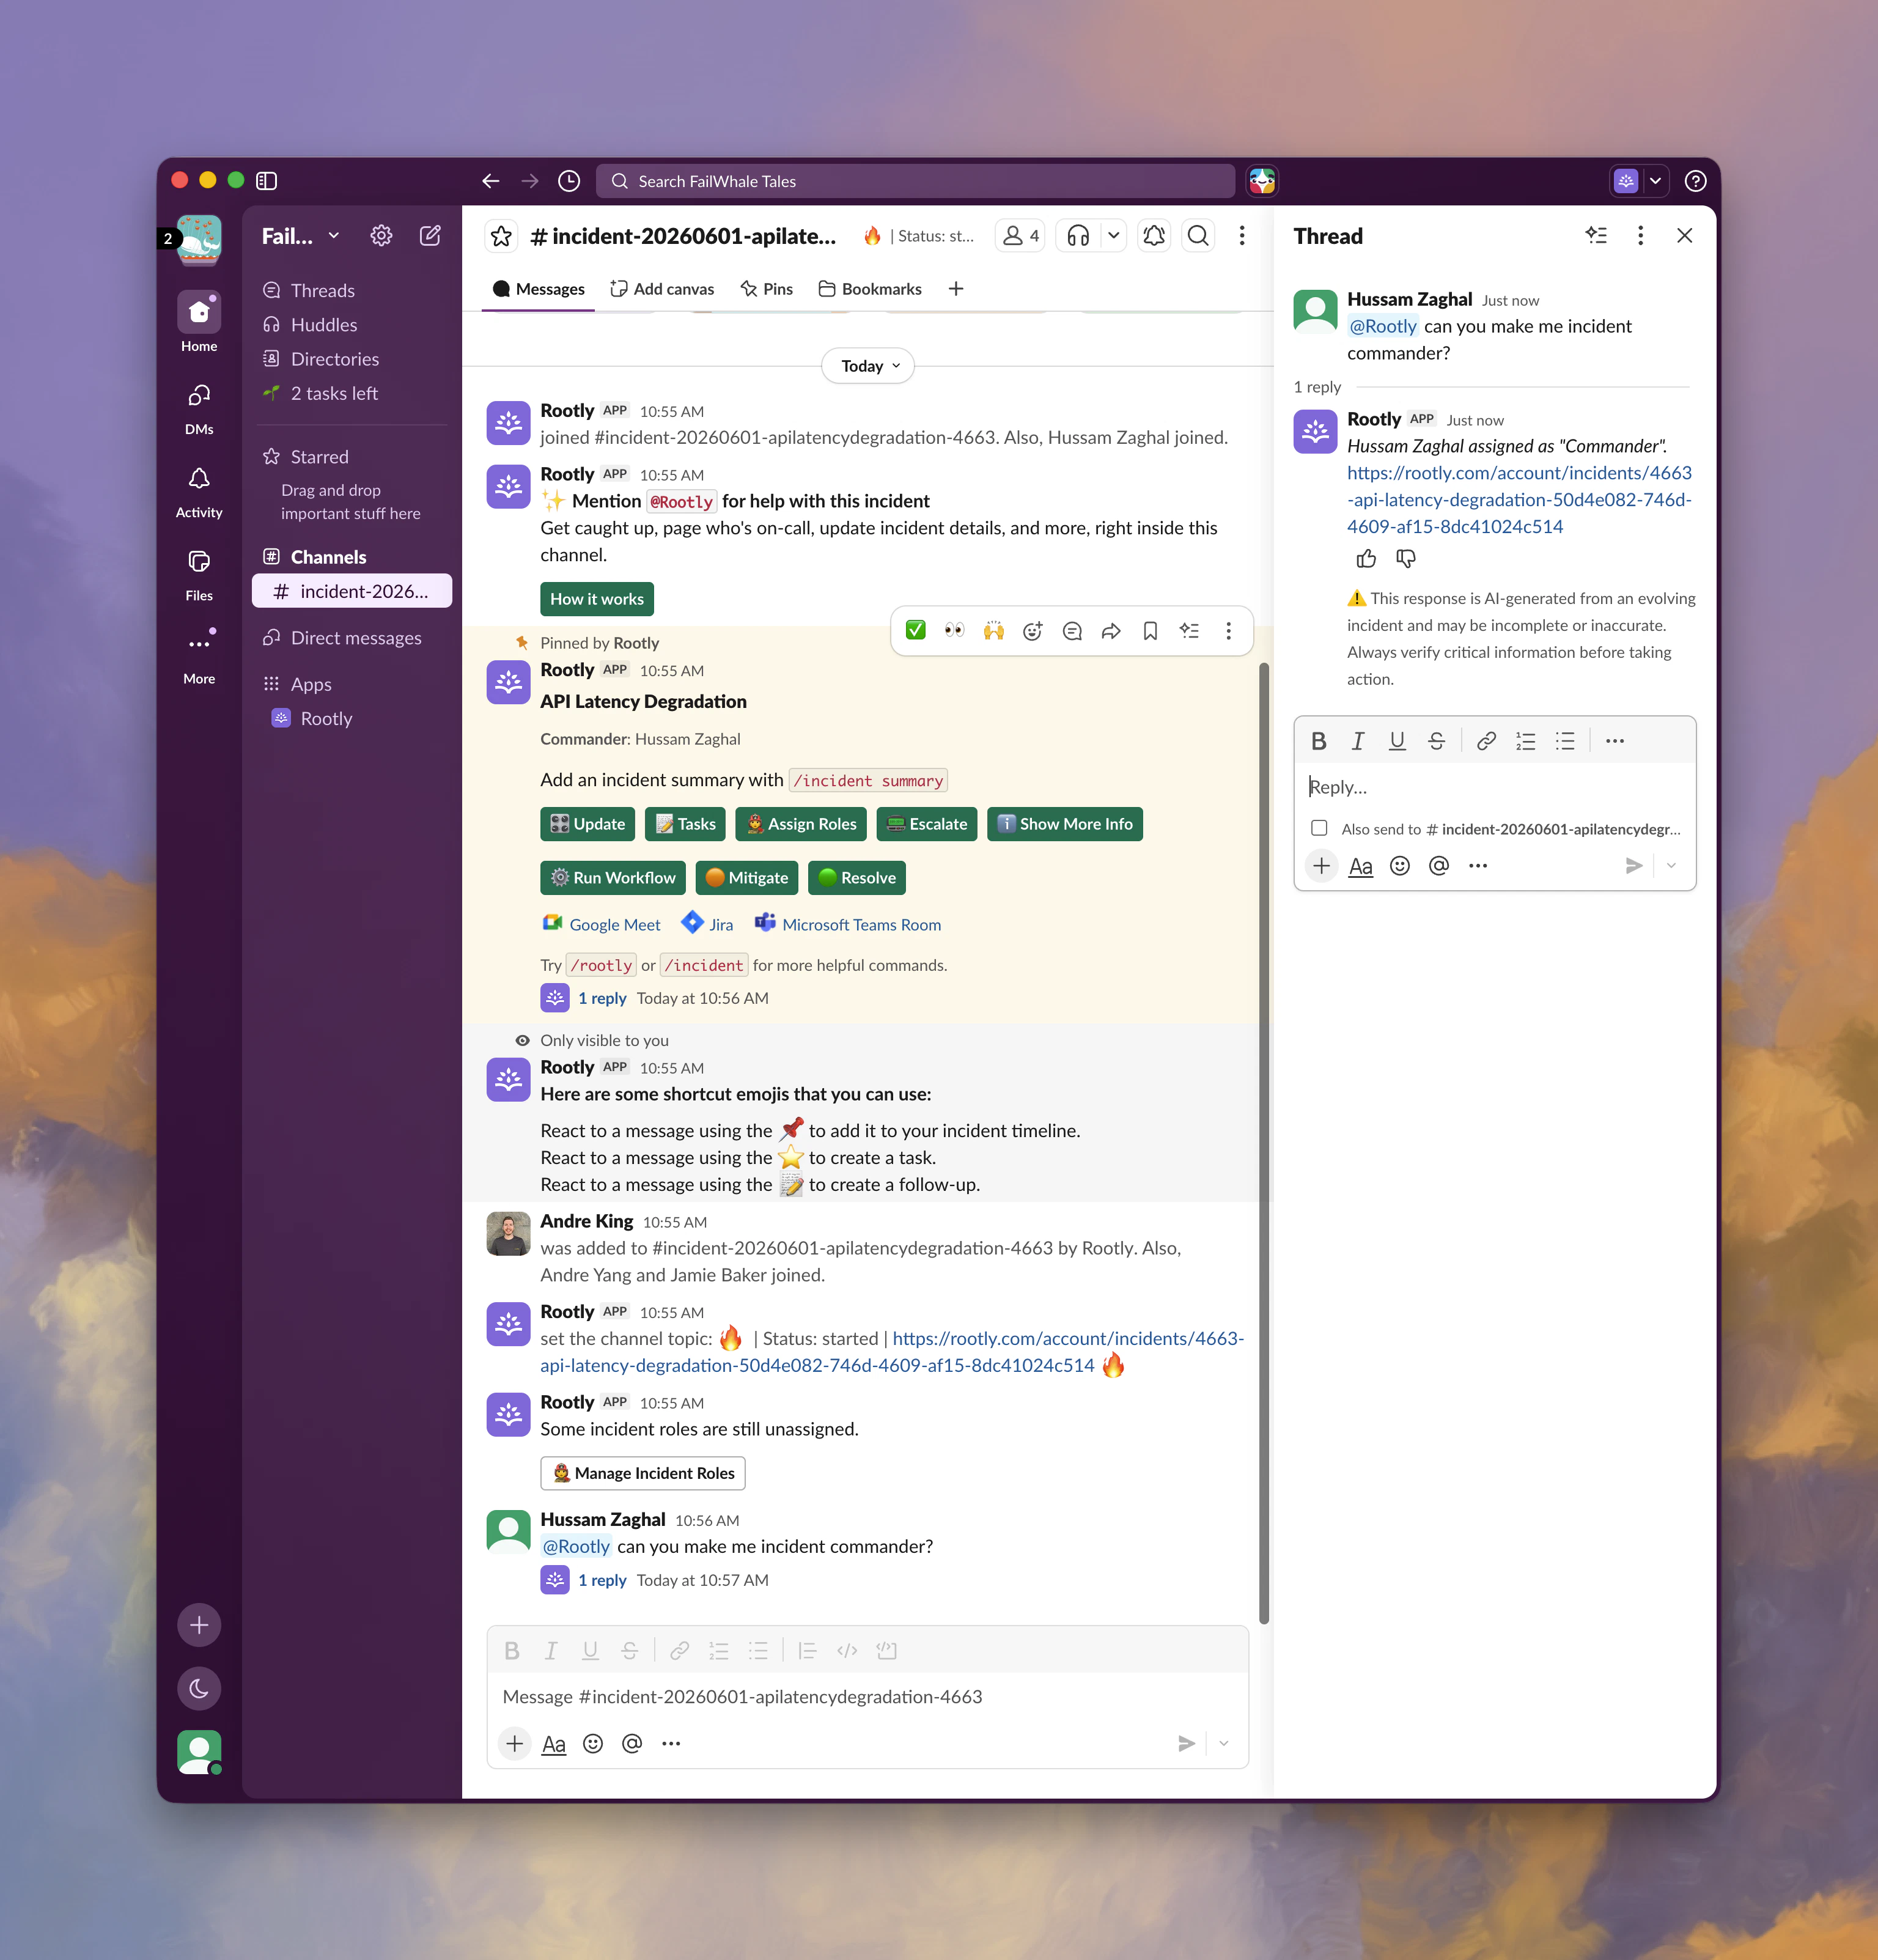
Task: Click create new plus button in rail
Action: (199, 1625)
